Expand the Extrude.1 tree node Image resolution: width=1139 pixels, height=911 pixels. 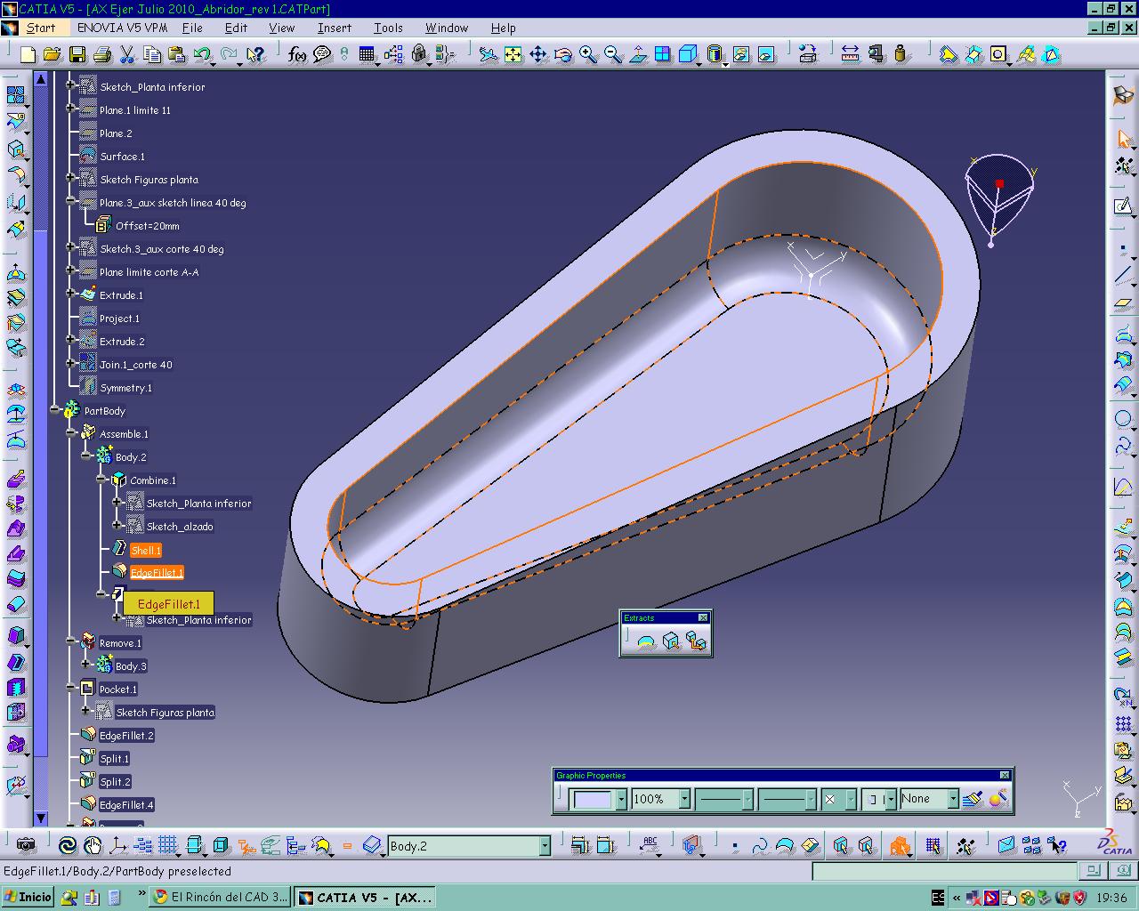[70, 294]
